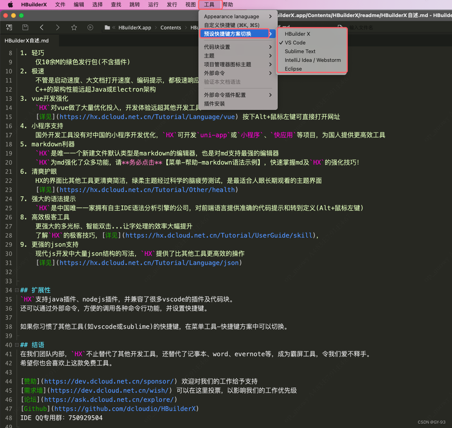The height and width of the screenshot is (428, 452).
Task: Toggle the project sidebar icon
Action: pyautogui.click(x=9, y=27)
